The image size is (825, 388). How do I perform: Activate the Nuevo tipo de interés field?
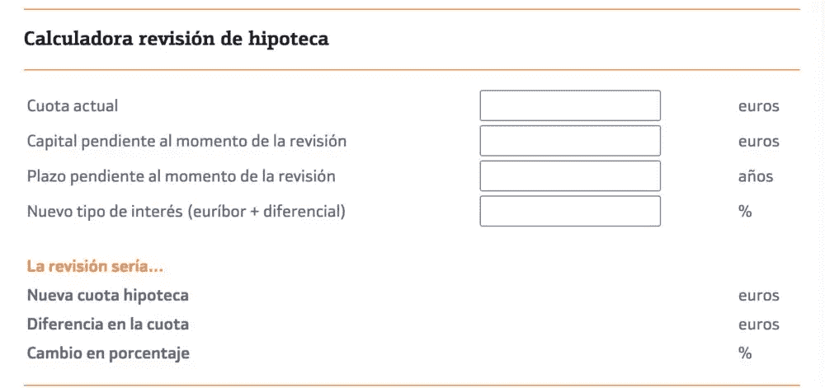click(x=570, y=211)
